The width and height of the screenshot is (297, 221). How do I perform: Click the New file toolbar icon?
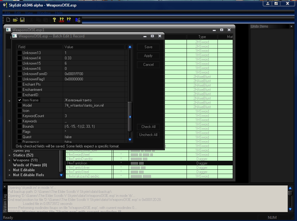click(8, 20)
